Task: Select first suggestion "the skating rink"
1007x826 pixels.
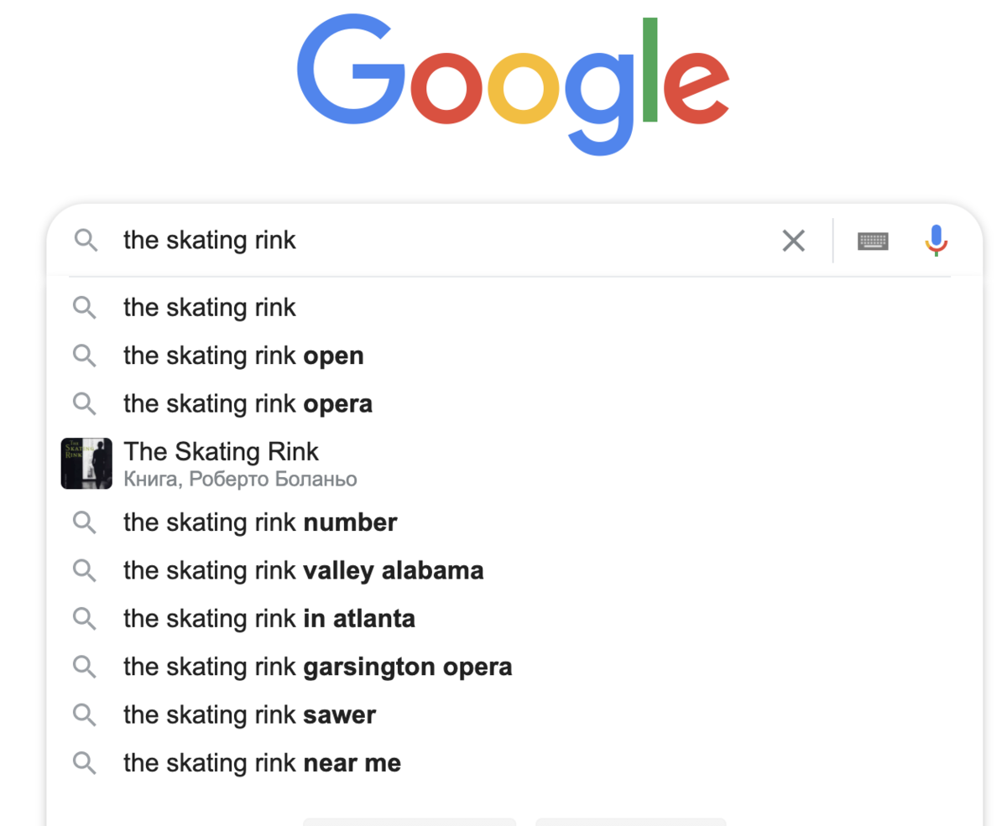Action: [210, 308]
